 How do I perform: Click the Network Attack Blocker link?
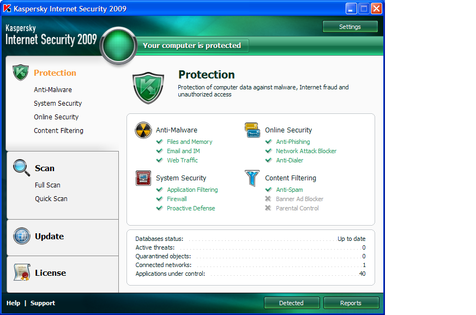click(306, 151)
